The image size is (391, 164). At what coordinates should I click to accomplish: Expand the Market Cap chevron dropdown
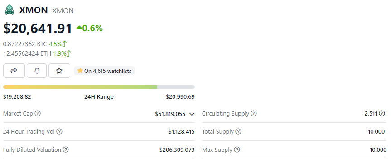[x=192, y=114]
